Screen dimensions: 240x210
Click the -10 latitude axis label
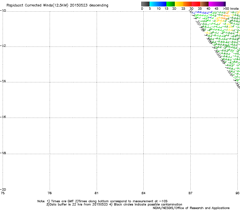(x=3, y=11)
